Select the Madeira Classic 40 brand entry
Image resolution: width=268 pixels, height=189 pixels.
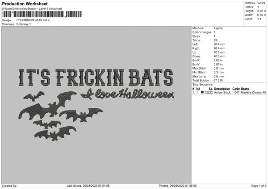(x=253, y=93)
